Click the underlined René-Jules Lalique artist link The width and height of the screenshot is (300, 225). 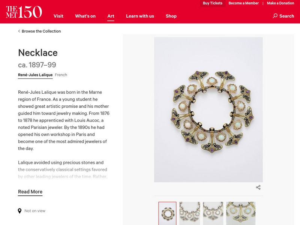point(36,75)
